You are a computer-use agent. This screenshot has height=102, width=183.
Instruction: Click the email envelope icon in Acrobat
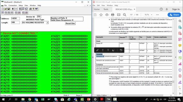tap(119, 15)
